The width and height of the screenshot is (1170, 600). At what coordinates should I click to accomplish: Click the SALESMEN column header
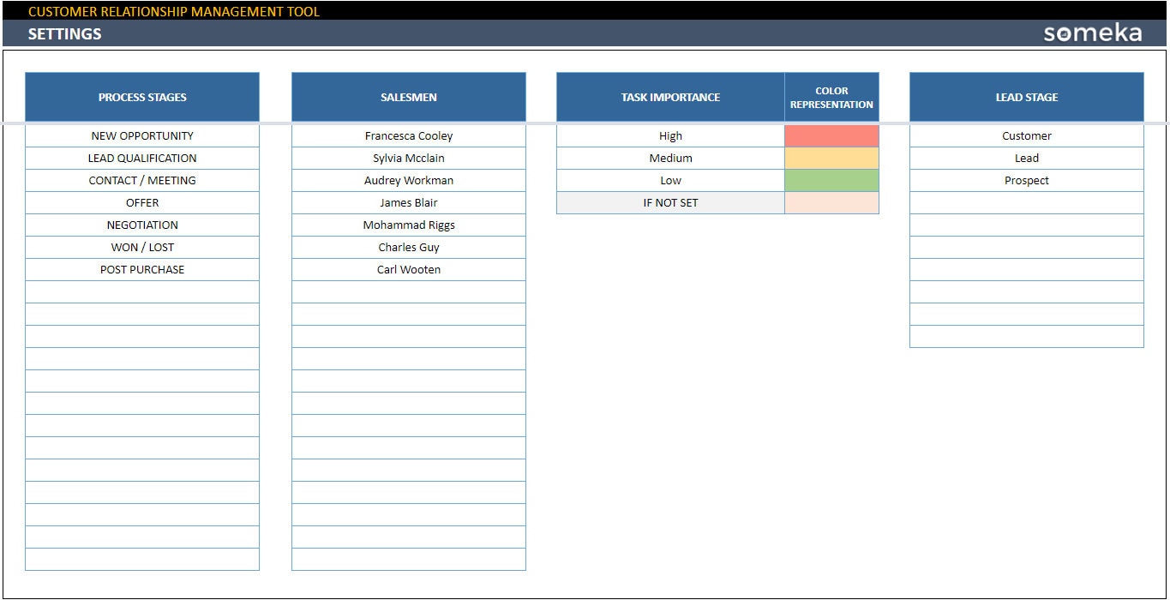408,97
